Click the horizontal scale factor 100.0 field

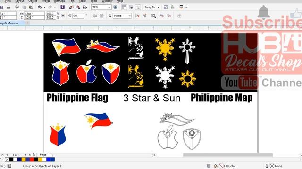coord(51,14)
